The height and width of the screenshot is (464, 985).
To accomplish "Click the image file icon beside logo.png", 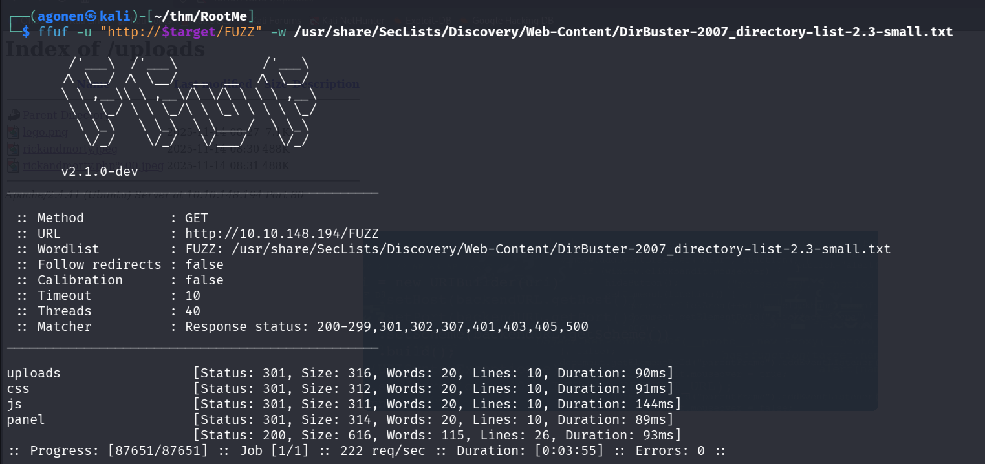I will coord(14,132).
